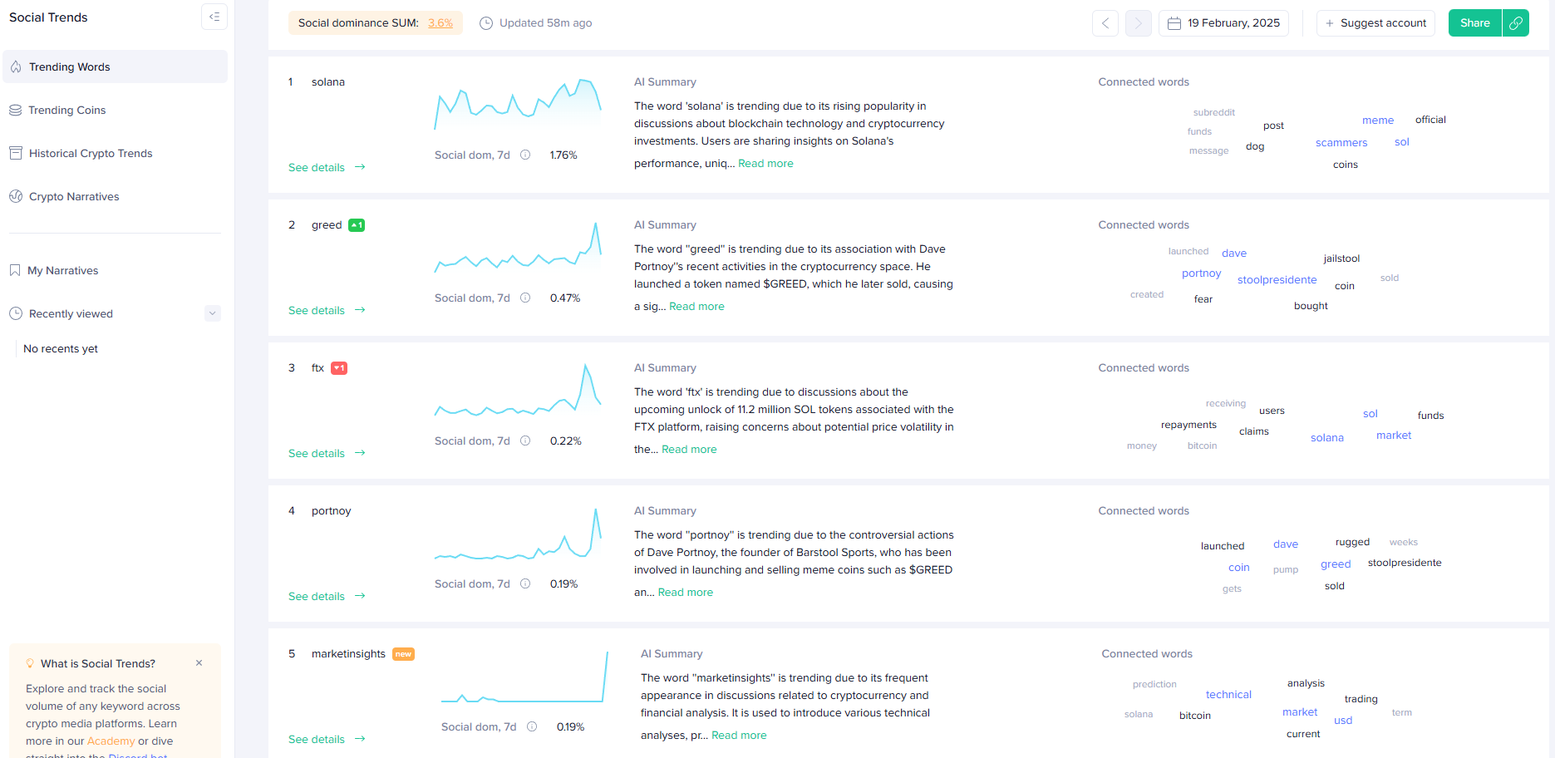This screenshot has width=1555, height=758.
Task: Click connected word 'stoolpresidente' in greed row
Action: pyautogui.click(x=1277, y=280)
